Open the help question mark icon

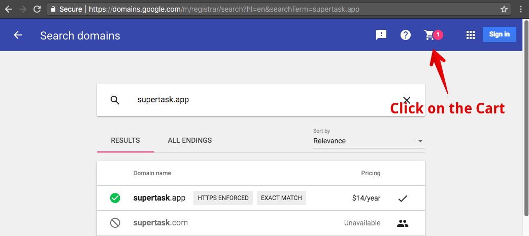pos(406,34)
